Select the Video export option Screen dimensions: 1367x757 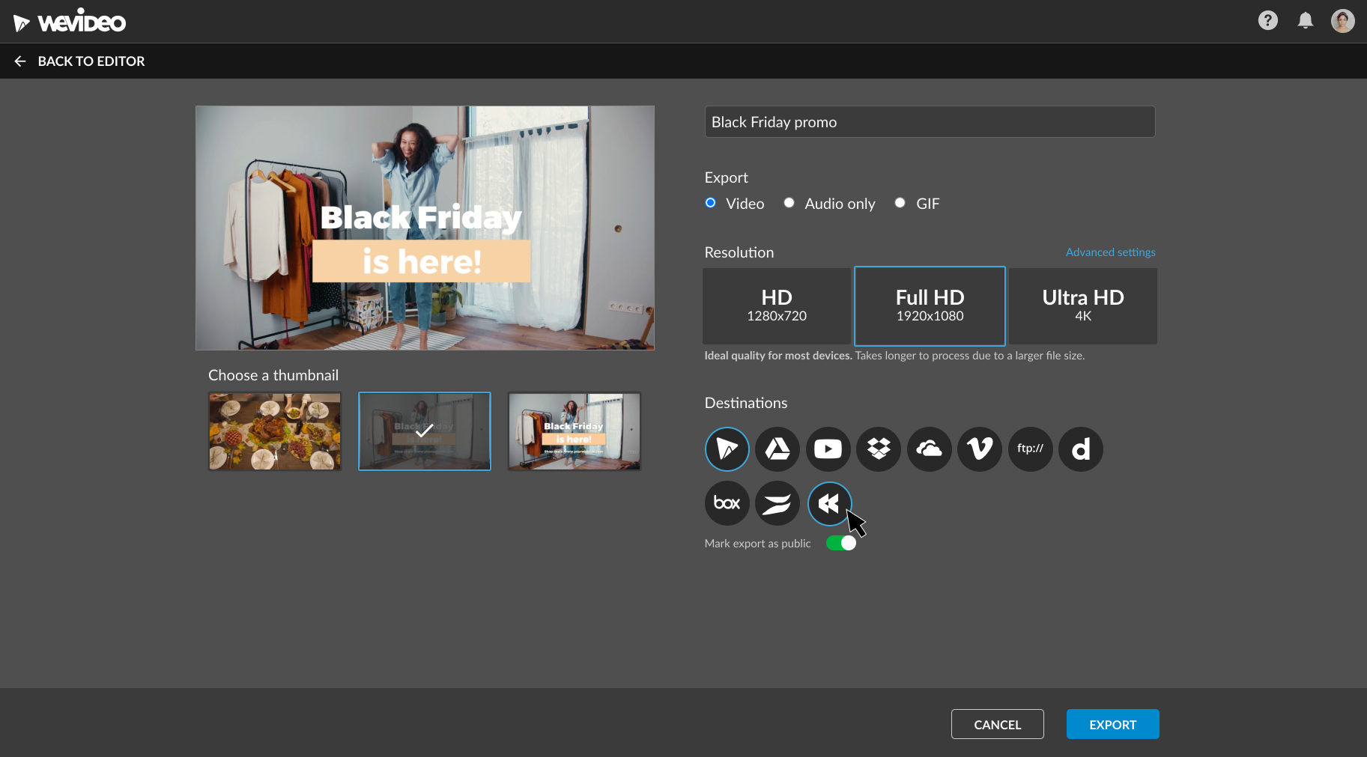pyautogui.click(x=709, y=203)
